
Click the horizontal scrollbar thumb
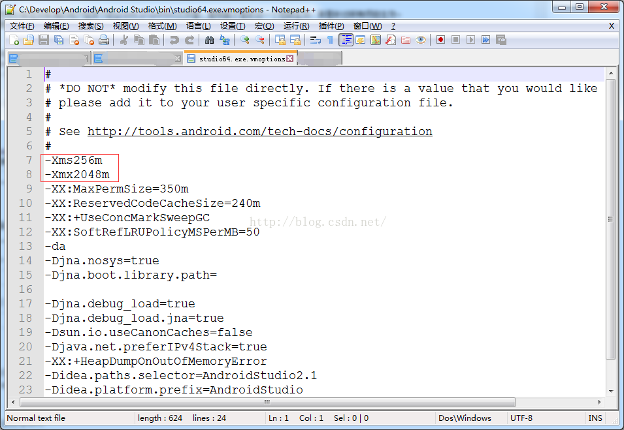click(x=267, y=402)
